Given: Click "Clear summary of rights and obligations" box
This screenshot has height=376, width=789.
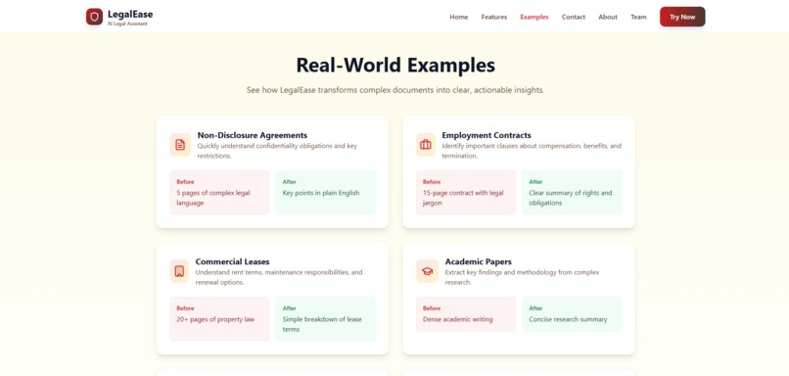Looking at the screenshot, I should pyautogui.click(x=572, y=192).
